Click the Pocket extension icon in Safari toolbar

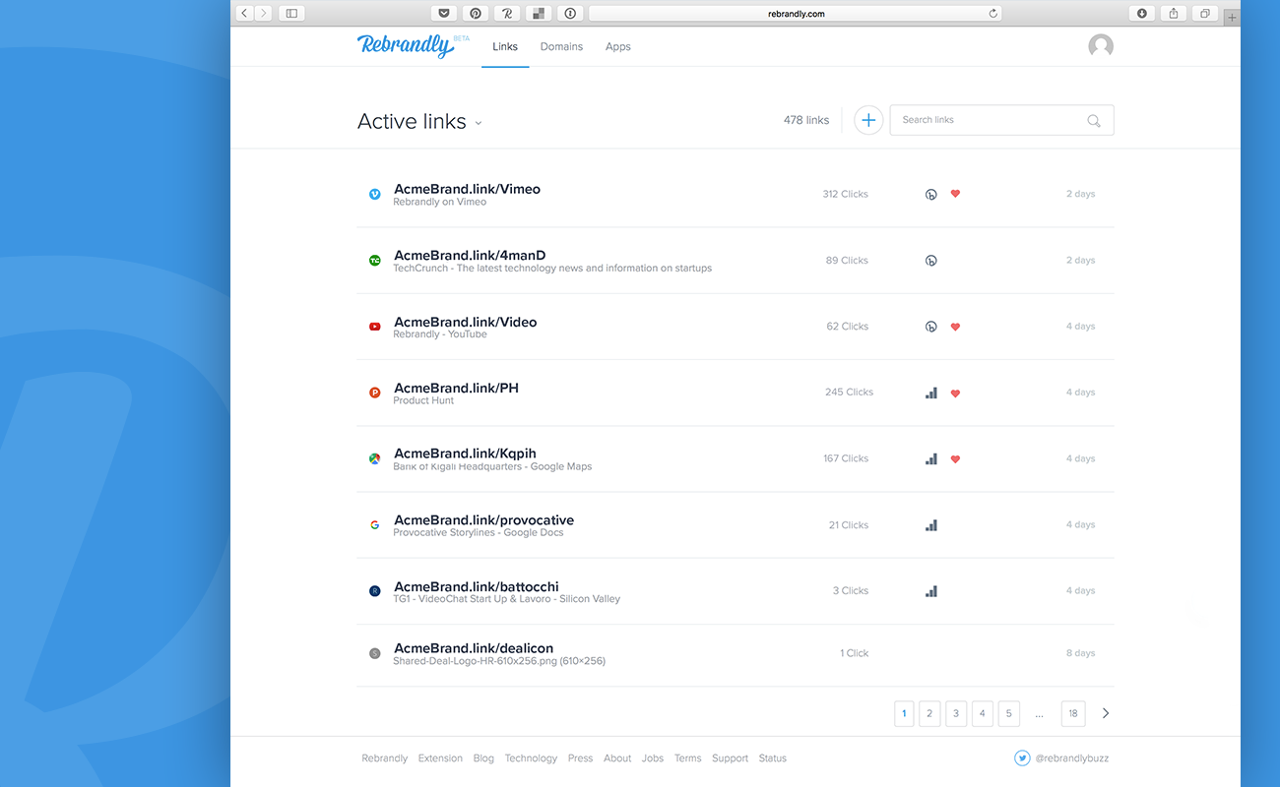444,14
